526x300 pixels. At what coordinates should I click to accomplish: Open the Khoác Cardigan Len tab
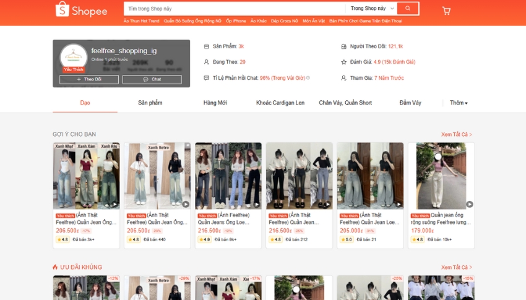click(x=280, y=103)
